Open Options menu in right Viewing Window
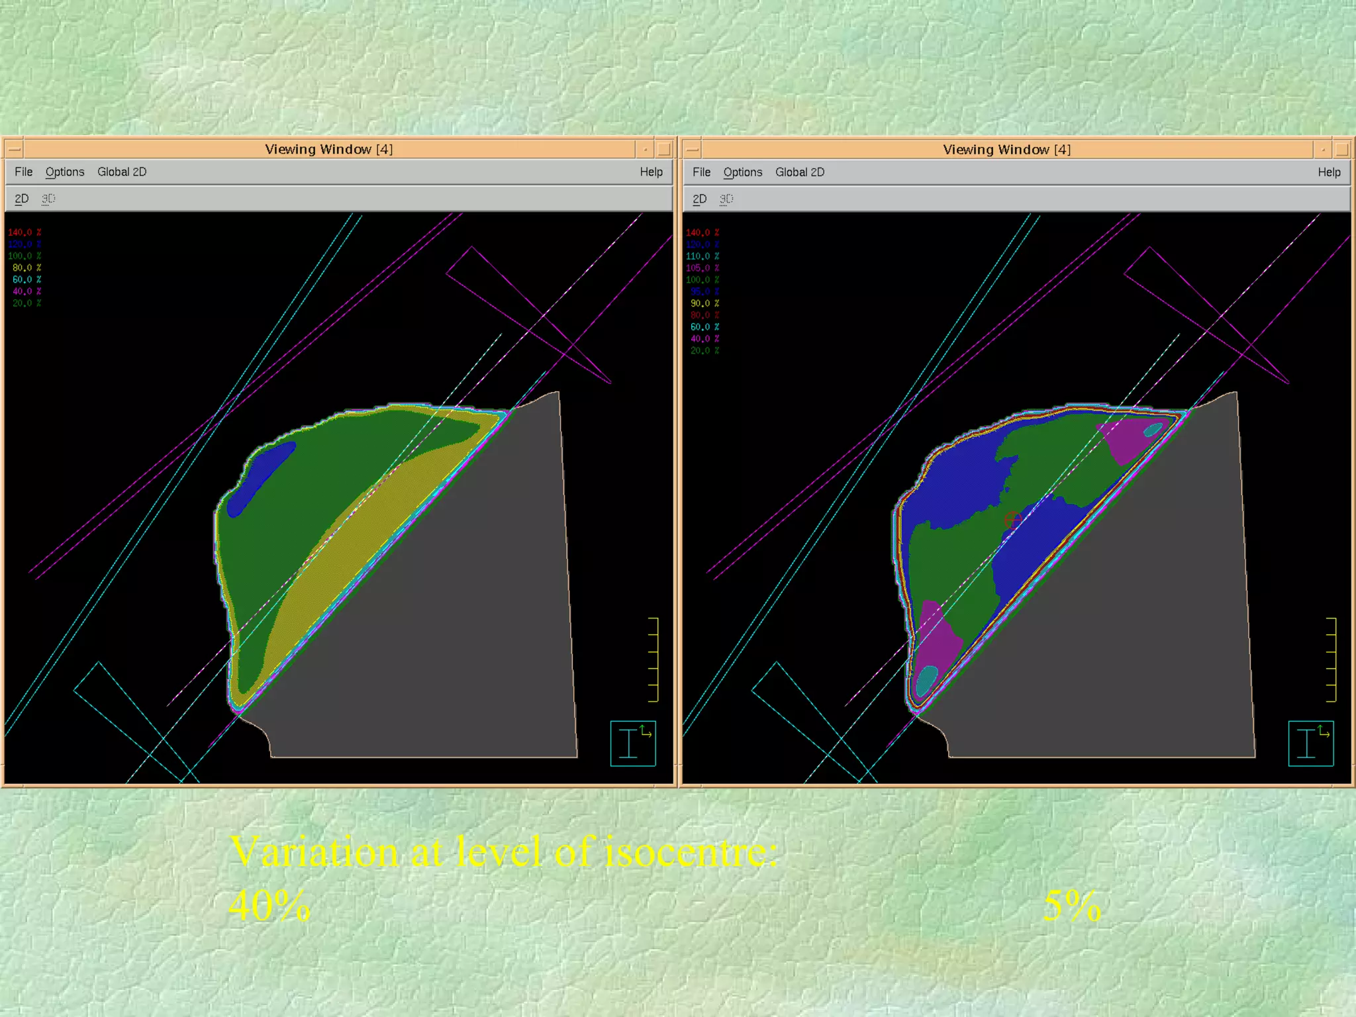 point(743,173)
